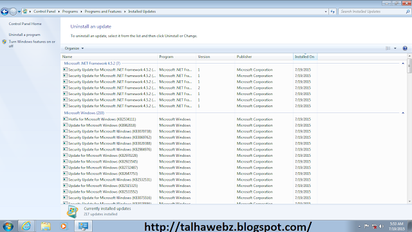Click the icon of security update KB3069762

click(x=66, y=138)
